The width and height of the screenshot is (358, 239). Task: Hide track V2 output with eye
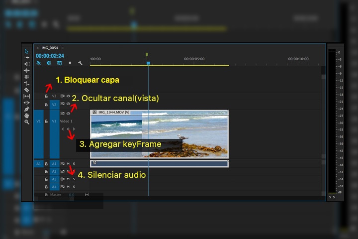tap(68, 104)
